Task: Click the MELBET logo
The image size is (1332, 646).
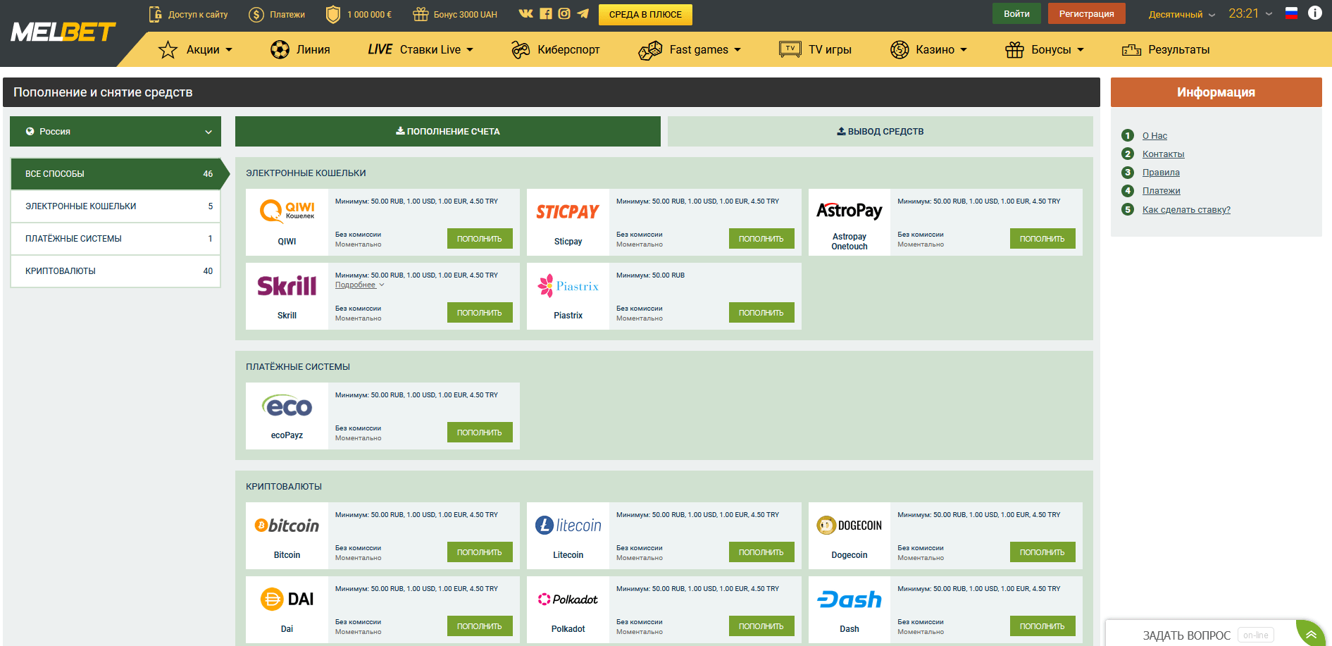Action: (x=63, y=32)
